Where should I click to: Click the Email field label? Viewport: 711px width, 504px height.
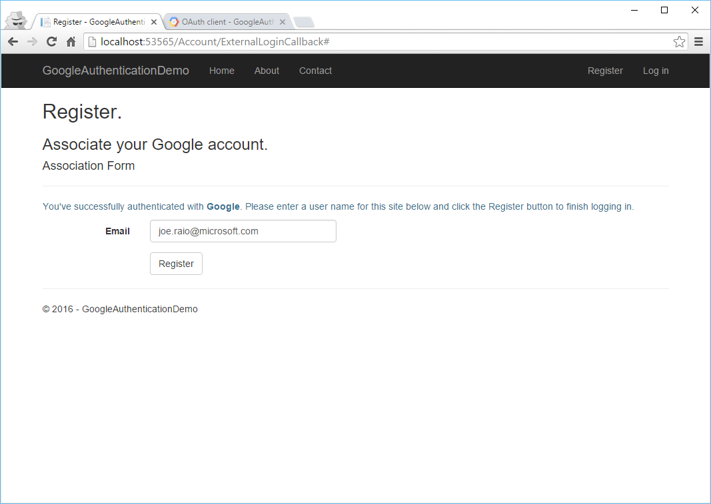[x=117, y=231]
